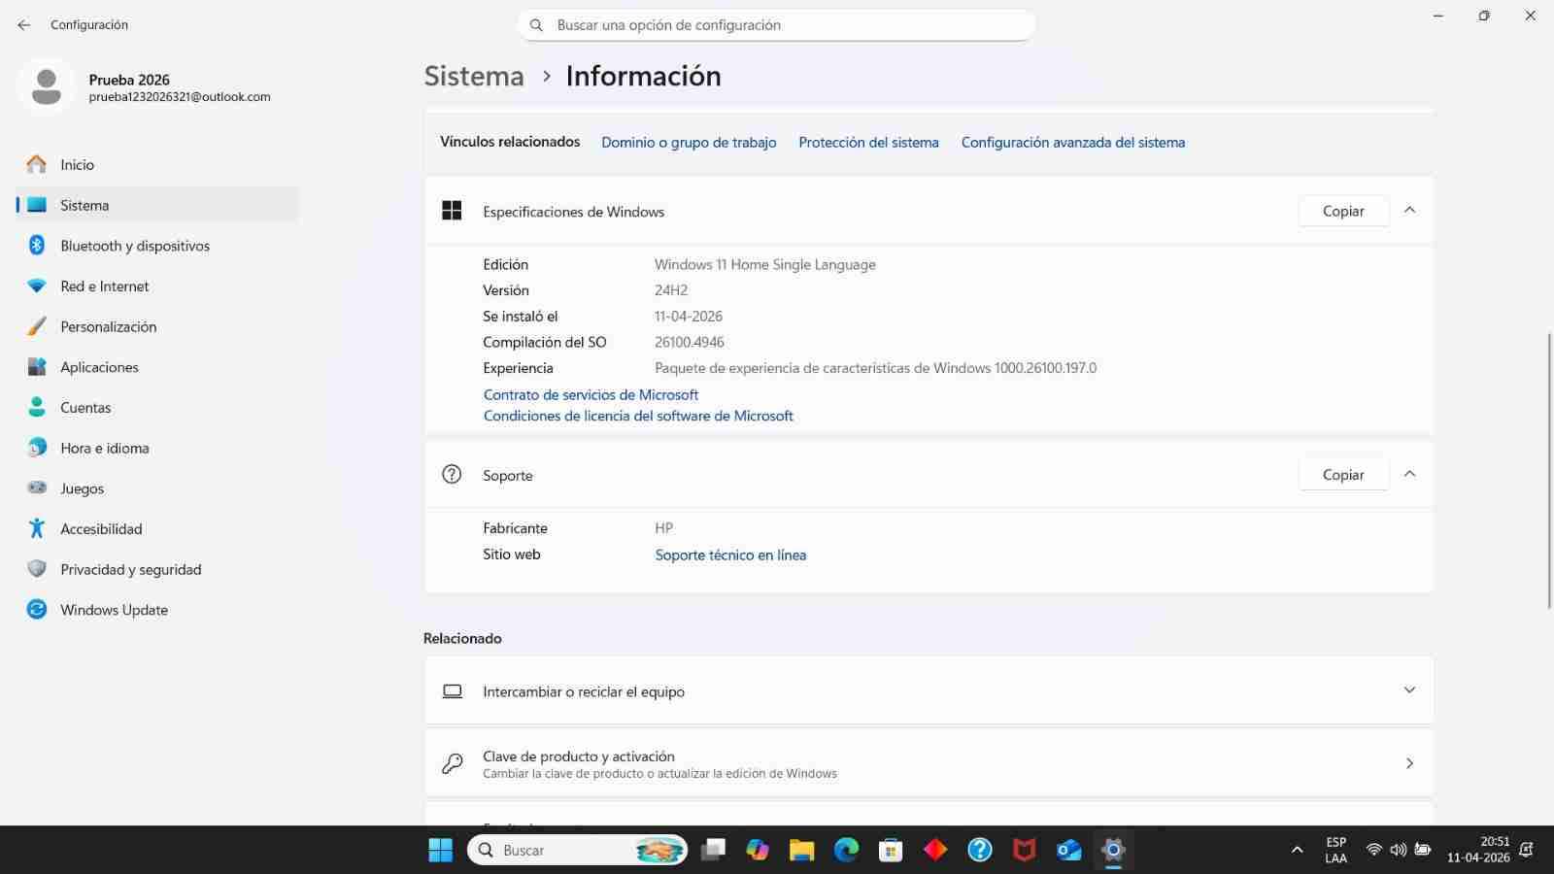1554x874 pixels.
Task: Expand Intercambiar o reciclar el equipo
Action: point(1409,690)
